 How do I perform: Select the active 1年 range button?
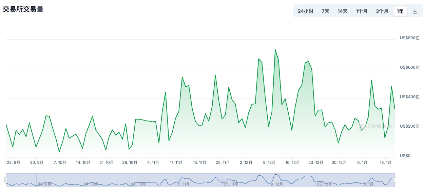click(x=400, y=11)
